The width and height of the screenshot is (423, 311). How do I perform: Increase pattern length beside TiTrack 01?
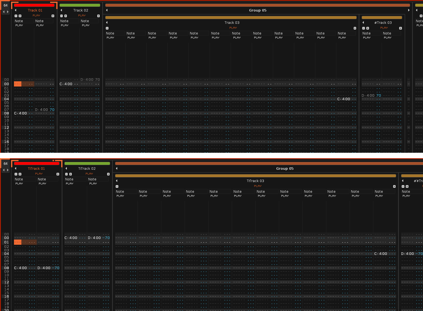[8, 170]
